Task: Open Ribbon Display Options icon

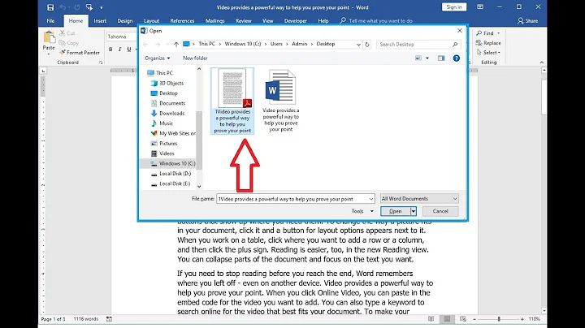Action: click(480, 7)
